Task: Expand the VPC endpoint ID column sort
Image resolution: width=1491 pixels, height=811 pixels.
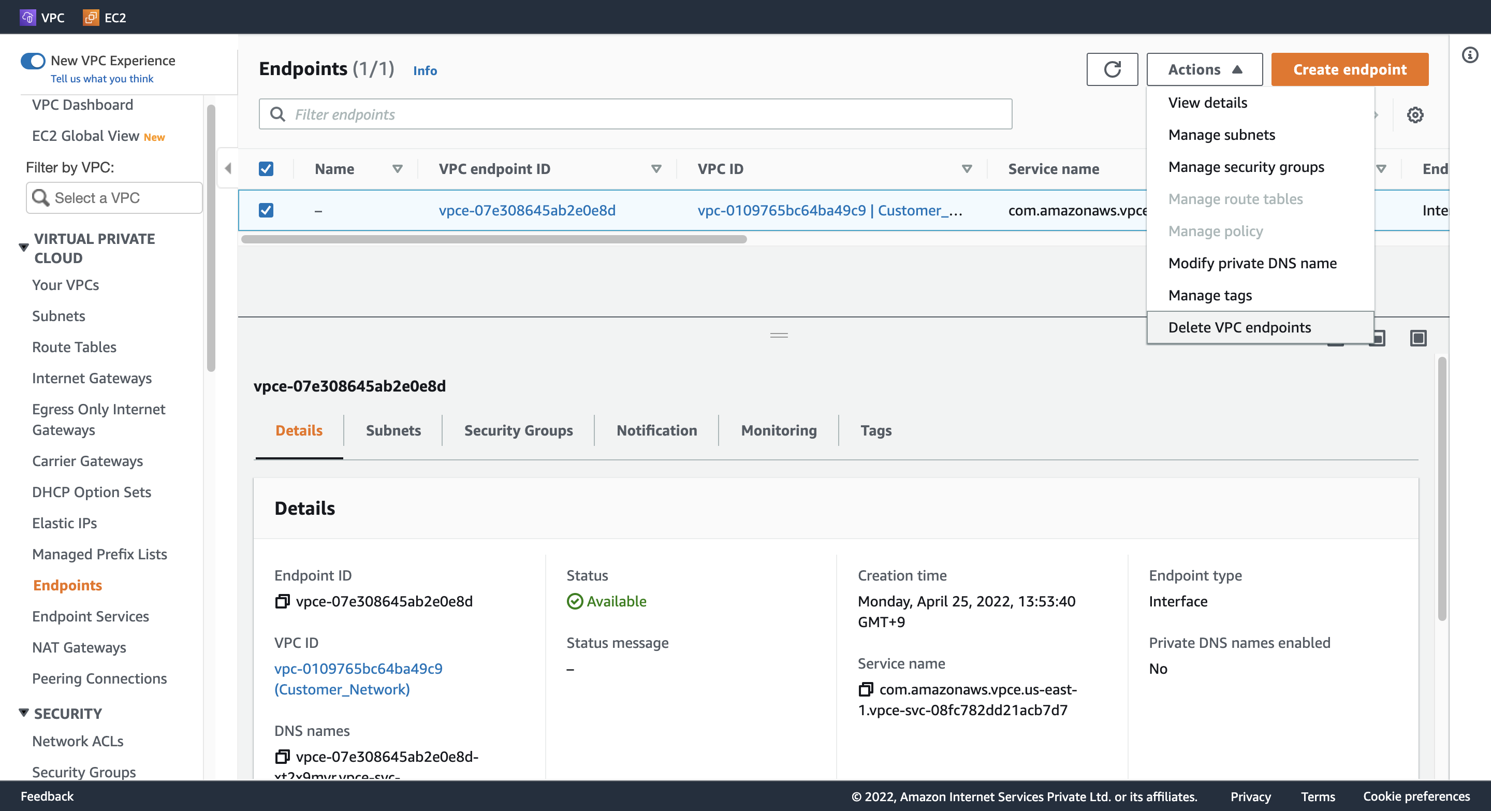Action: (x=655, y=168)
